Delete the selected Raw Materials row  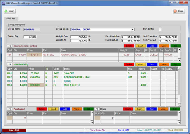tap(129, 46)
